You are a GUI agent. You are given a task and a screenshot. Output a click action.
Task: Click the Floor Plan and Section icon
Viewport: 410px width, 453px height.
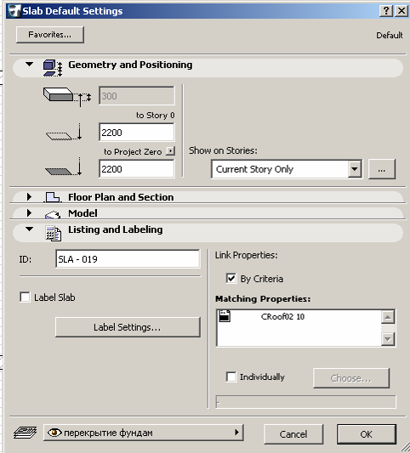point(53,197)
